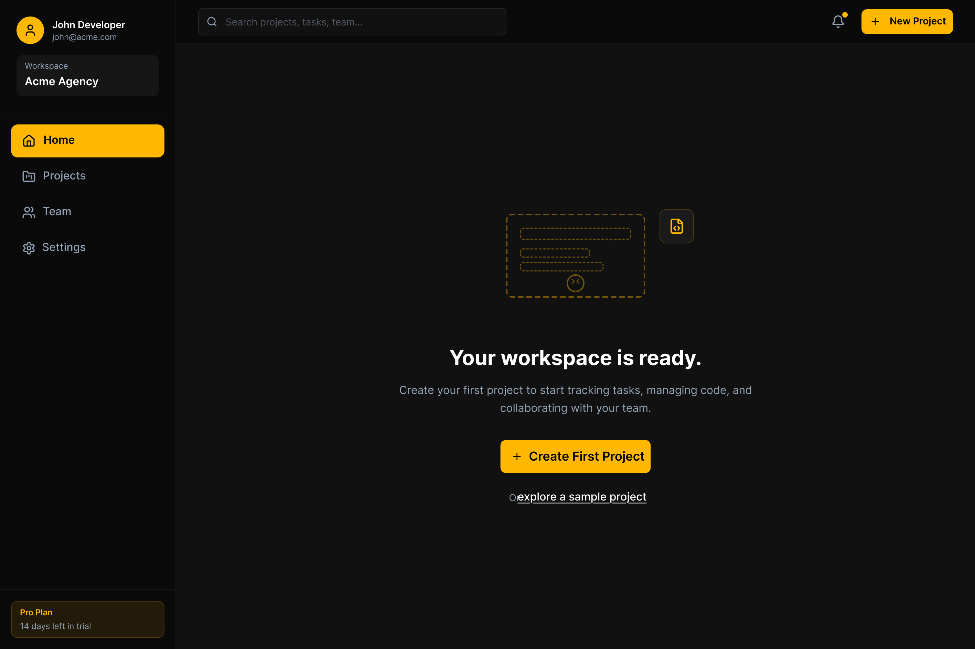This screenshot has width=975, height=649.
Task: Click the user avatar icon
Action: coord(30,30)
